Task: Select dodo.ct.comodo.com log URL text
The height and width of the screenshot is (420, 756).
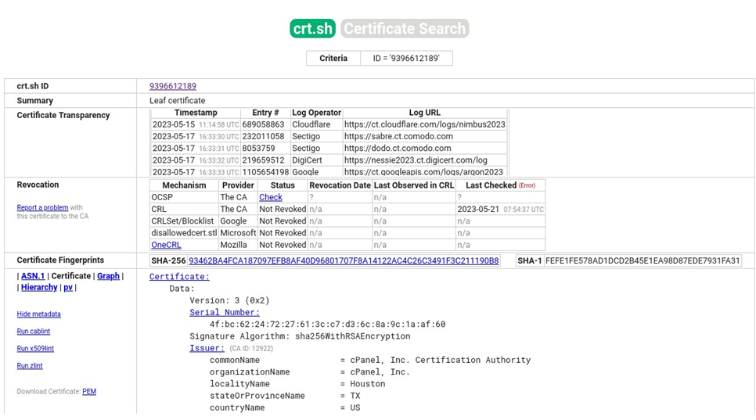Action: (x=398, y=149)
